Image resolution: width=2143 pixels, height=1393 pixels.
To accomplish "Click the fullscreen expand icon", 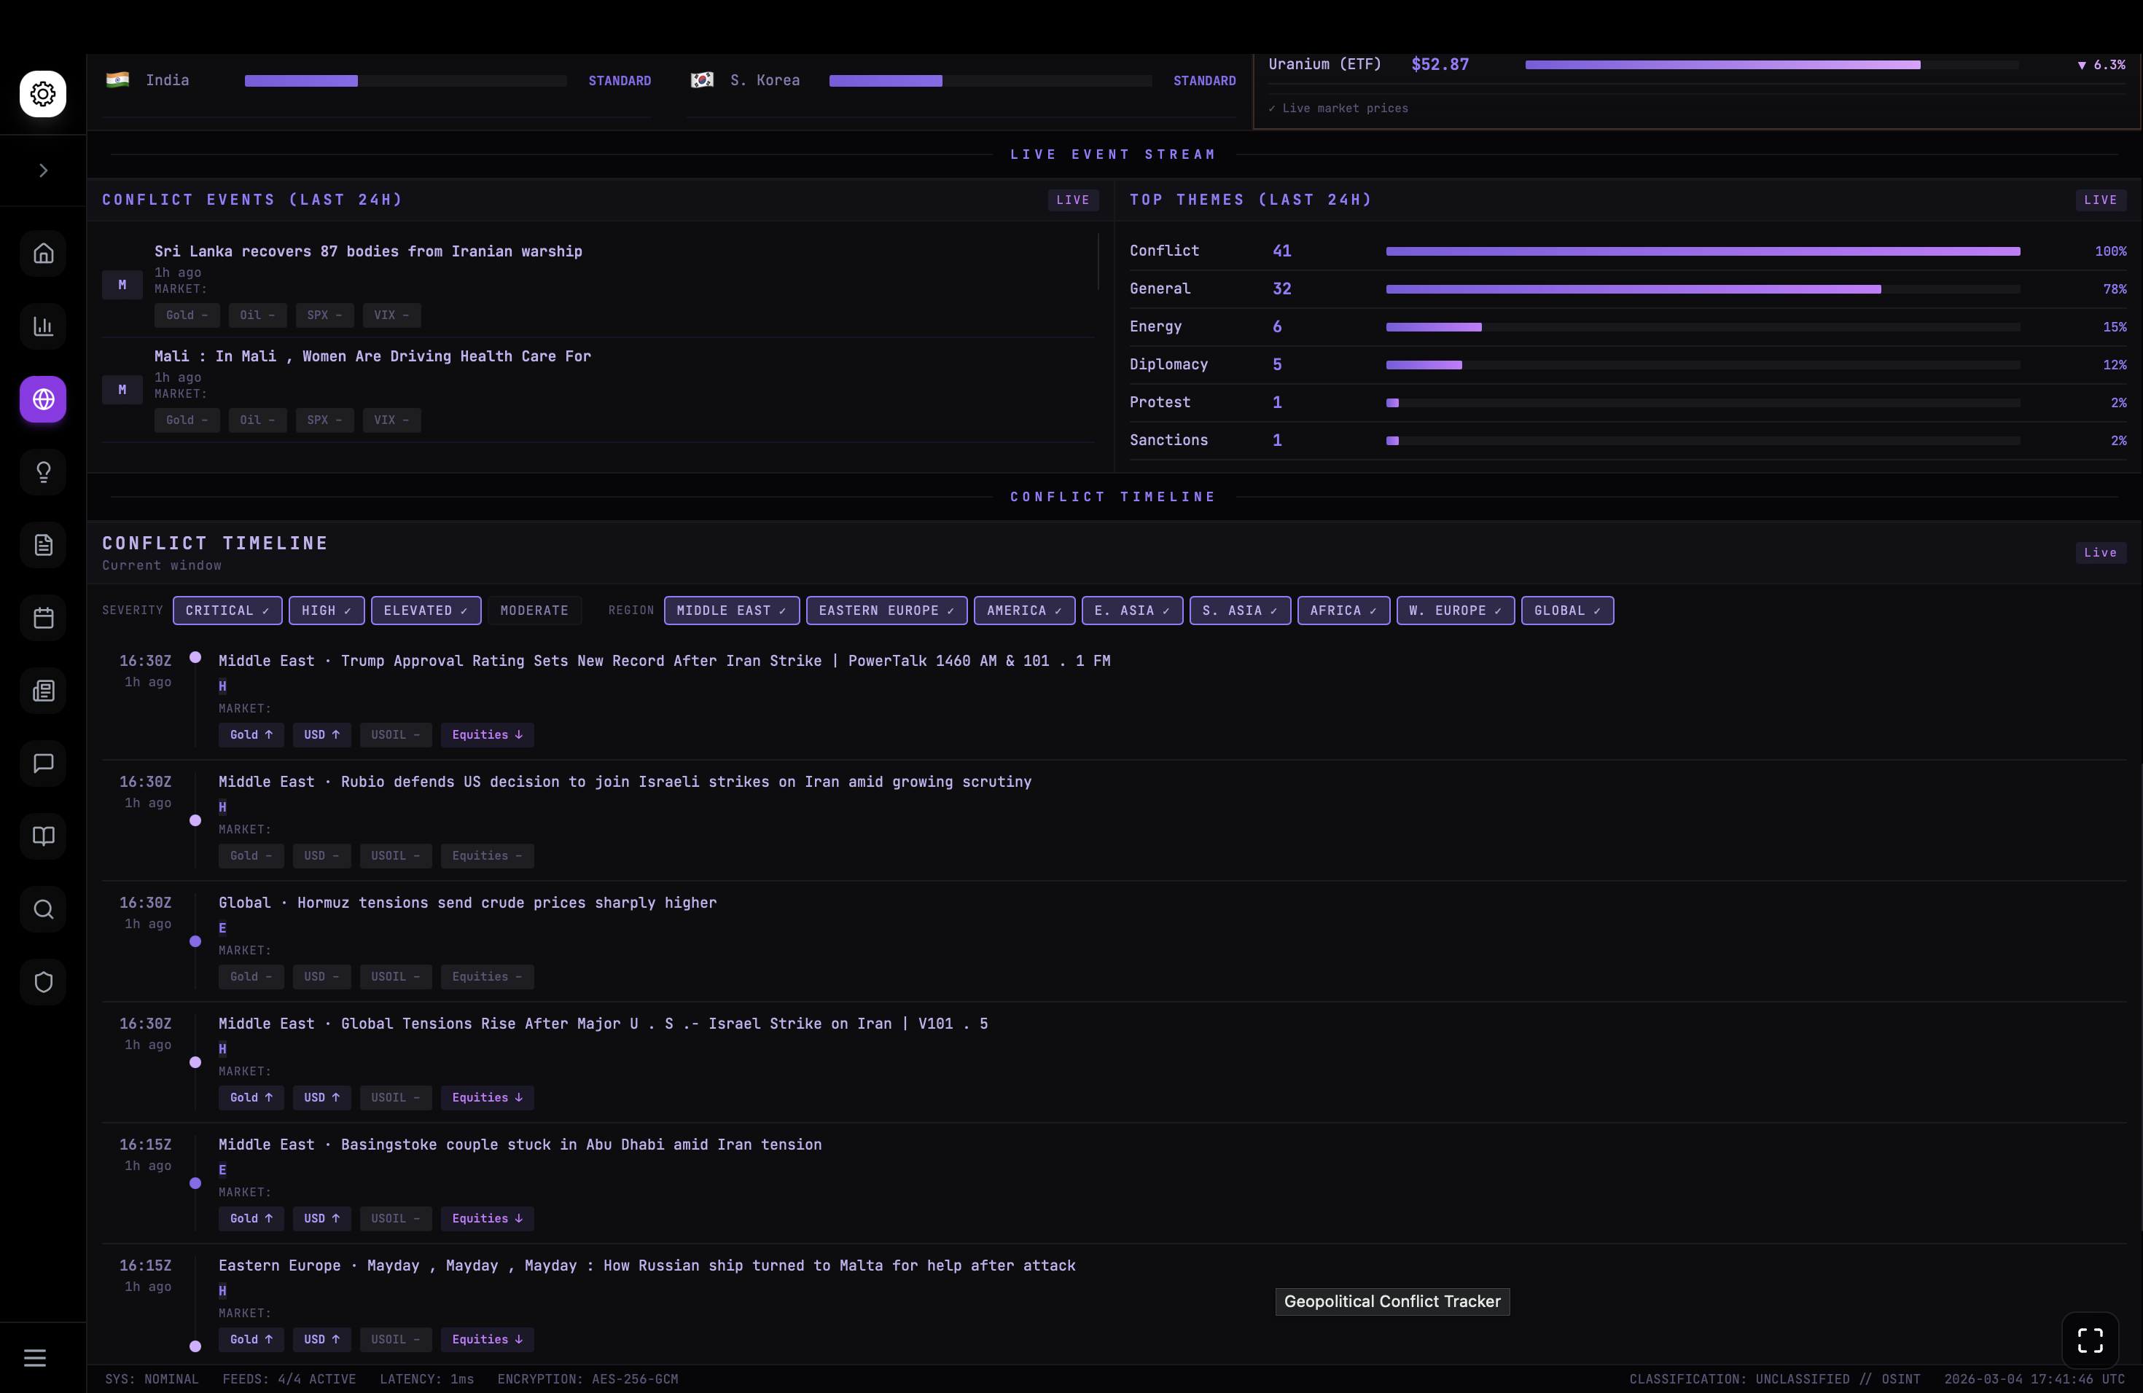I will pos(2090,1340).
